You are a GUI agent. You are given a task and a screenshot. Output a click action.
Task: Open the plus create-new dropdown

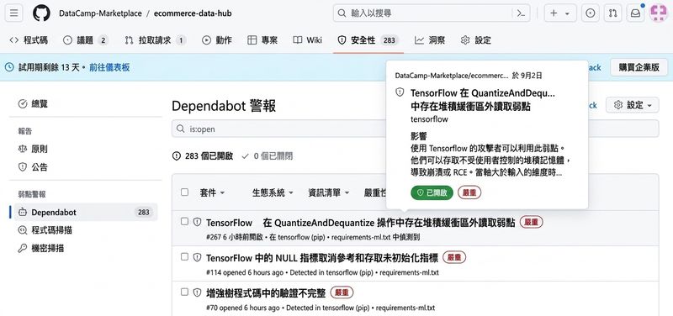point(560,13)
